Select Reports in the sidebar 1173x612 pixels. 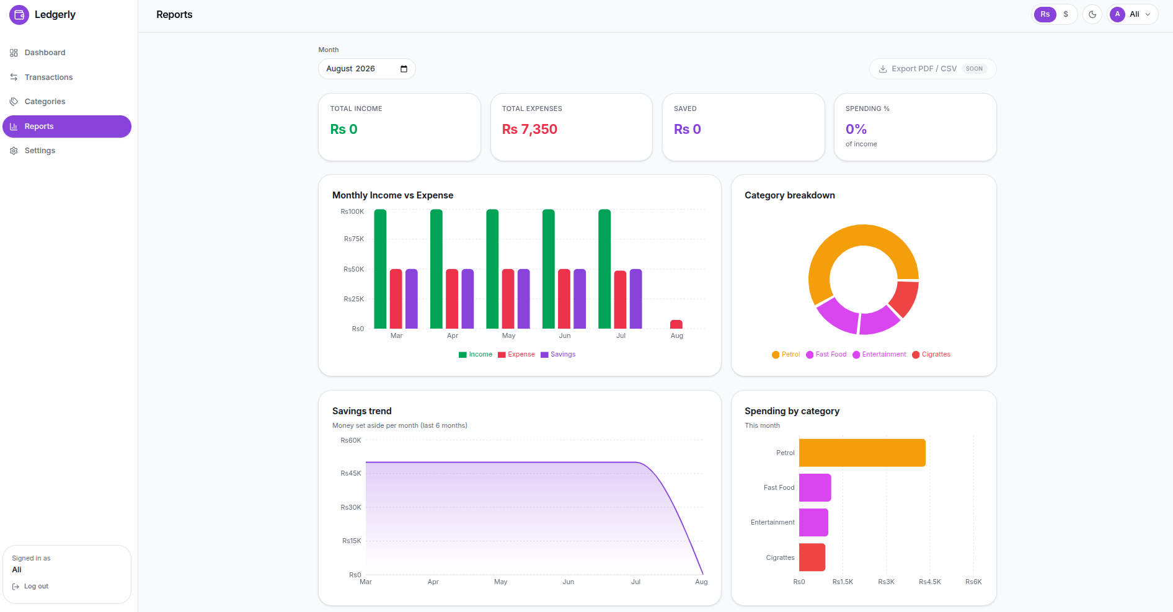click(x=67, y=126)
